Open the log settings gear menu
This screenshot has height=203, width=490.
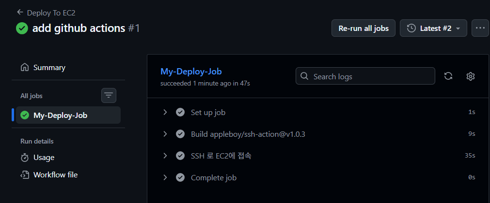click(470, 76)
